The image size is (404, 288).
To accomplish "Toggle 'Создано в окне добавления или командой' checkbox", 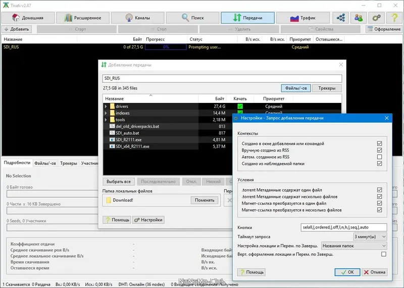I will (379, 144).
